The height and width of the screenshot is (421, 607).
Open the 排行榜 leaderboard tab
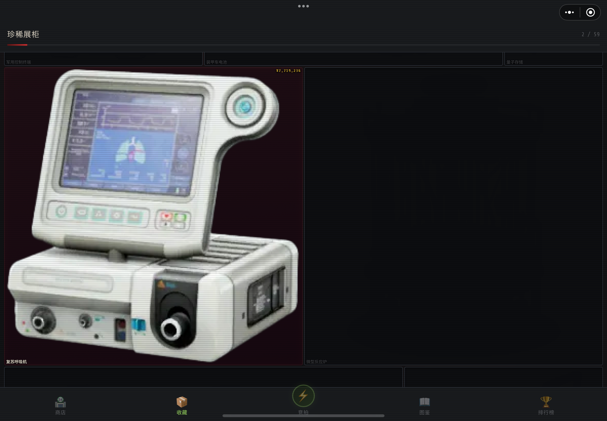coord(546,406)
